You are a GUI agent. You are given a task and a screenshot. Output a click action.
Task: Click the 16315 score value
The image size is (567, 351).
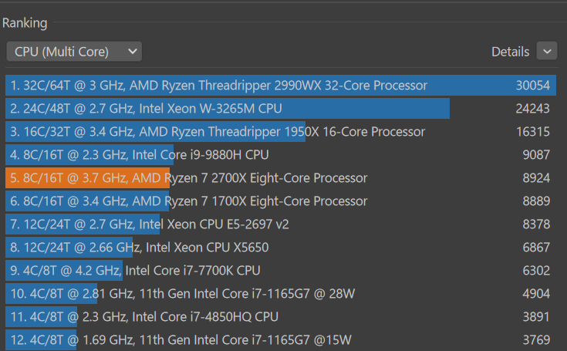pyautogui.click(x=532, y=132)
